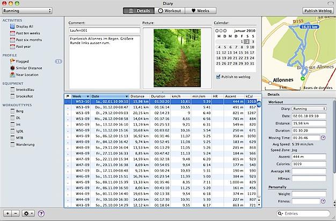This screenshot has width=336, height=221.
Task: Click the help question mark button
Action: pos(41,213)
